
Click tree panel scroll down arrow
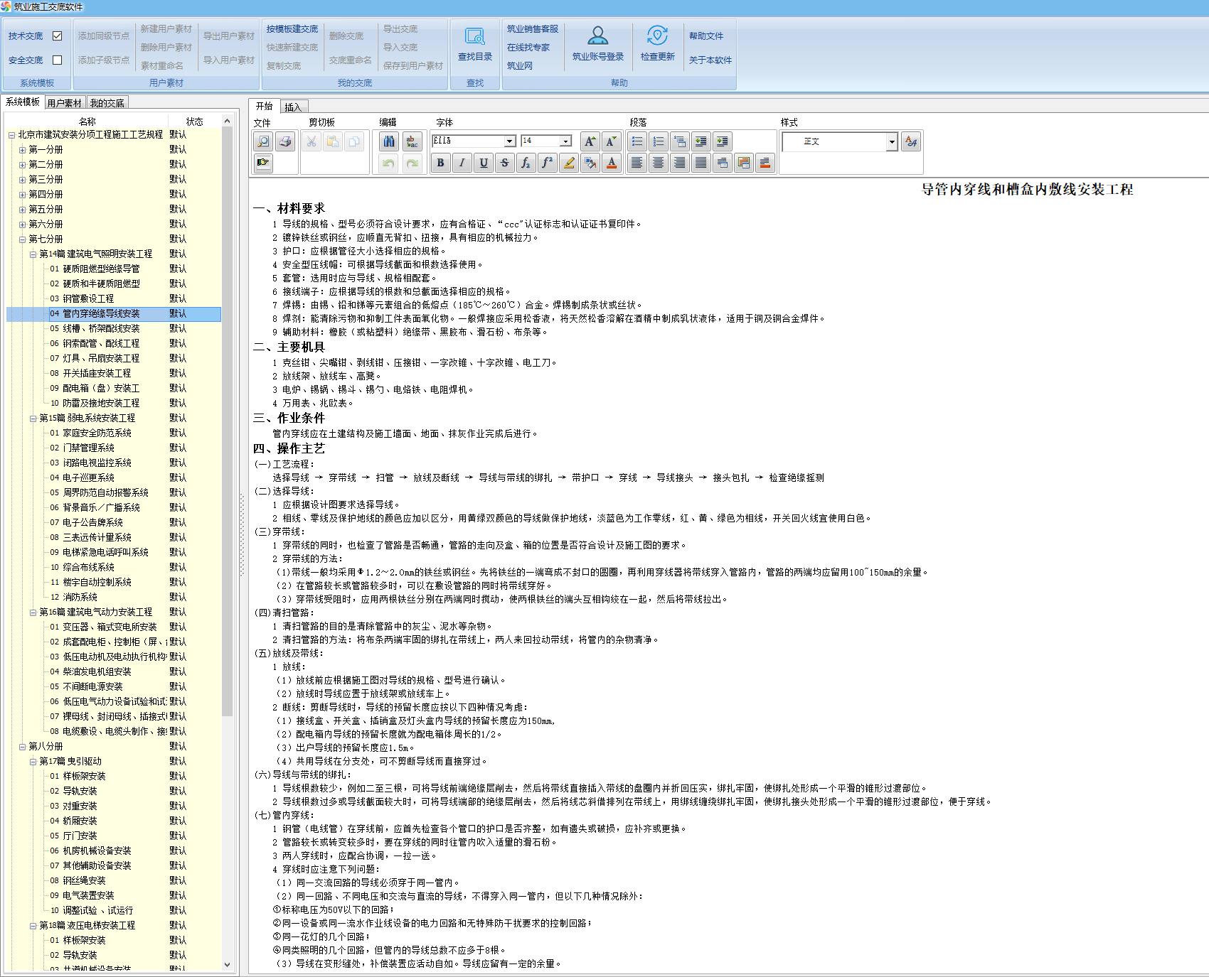point(228,965)
